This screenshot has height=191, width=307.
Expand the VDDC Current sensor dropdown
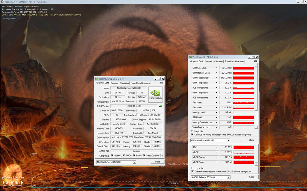coord(216,157)
